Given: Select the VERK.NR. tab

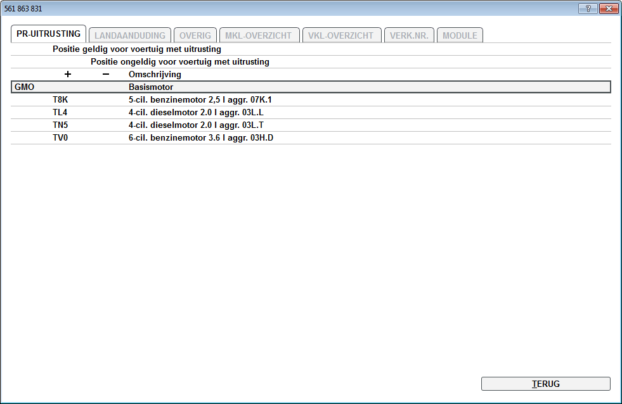Looking at the screenshot, I should (409, 35).
